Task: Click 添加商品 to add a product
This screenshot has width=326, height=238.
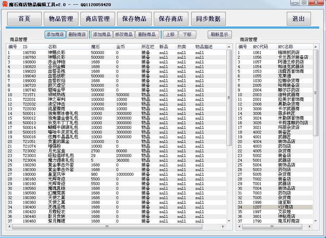Action: pyautogui.click(x=102, y=35)
